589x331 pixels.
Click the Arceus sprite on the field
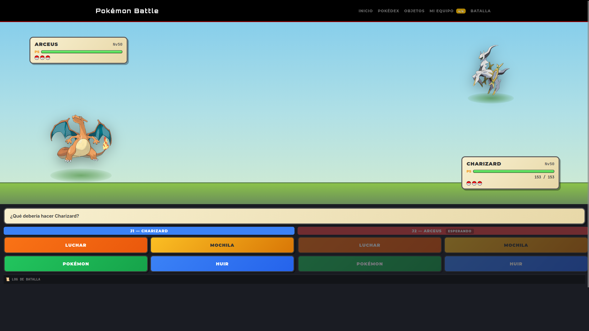click(491, 70)
